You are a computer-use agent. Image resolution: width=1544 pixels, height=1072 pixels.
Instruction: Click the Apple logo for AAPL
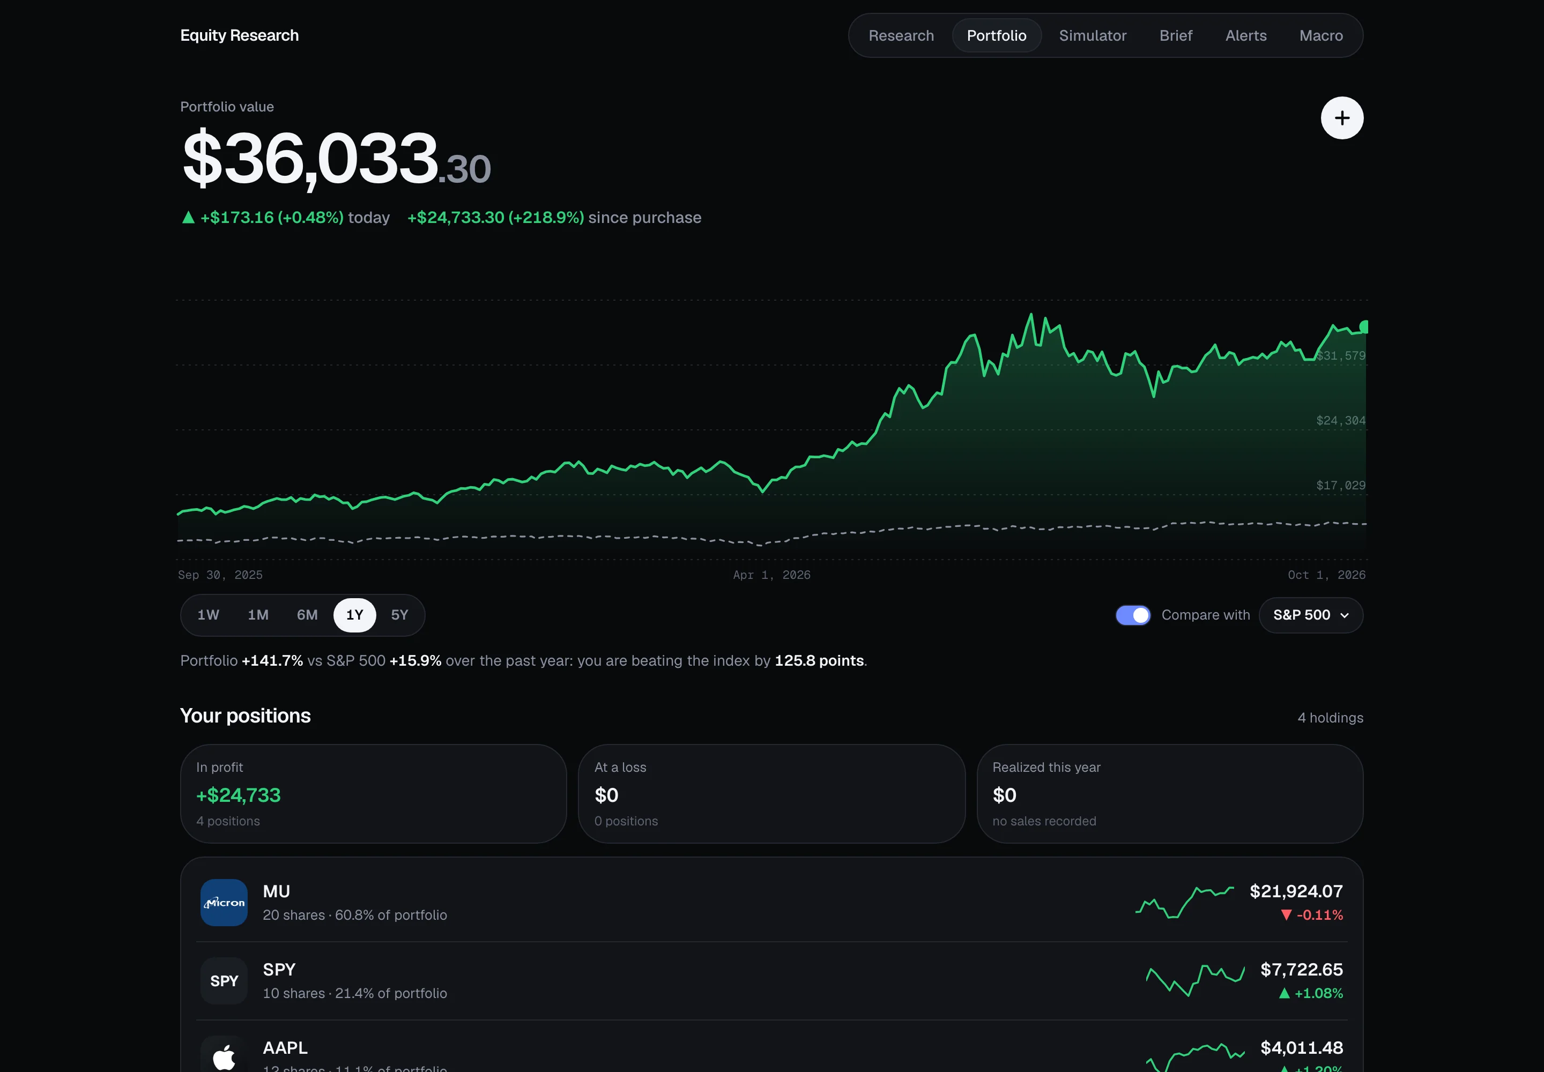click(224, 1056)
